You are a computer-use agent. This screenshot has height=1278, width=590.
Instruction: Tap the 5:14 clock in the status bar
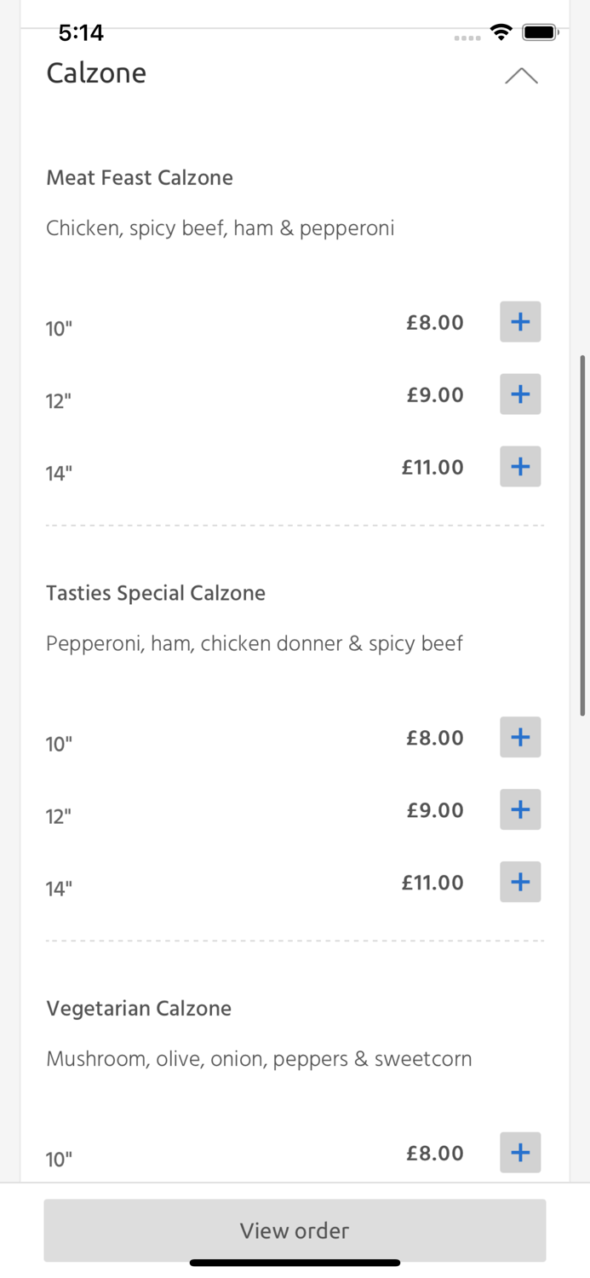[x=82, y=32]
